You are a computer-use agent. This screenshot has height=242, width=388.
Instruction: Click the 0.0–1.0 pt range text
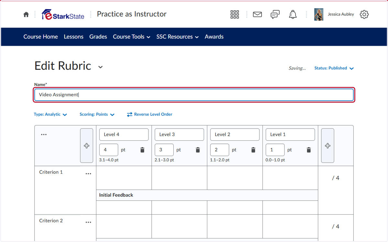tap(275, 160)
